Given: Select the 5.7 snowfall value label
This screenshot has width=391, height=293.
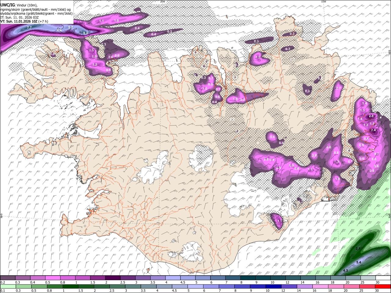Looking at the screenshot, I should [x=70, y=27].
